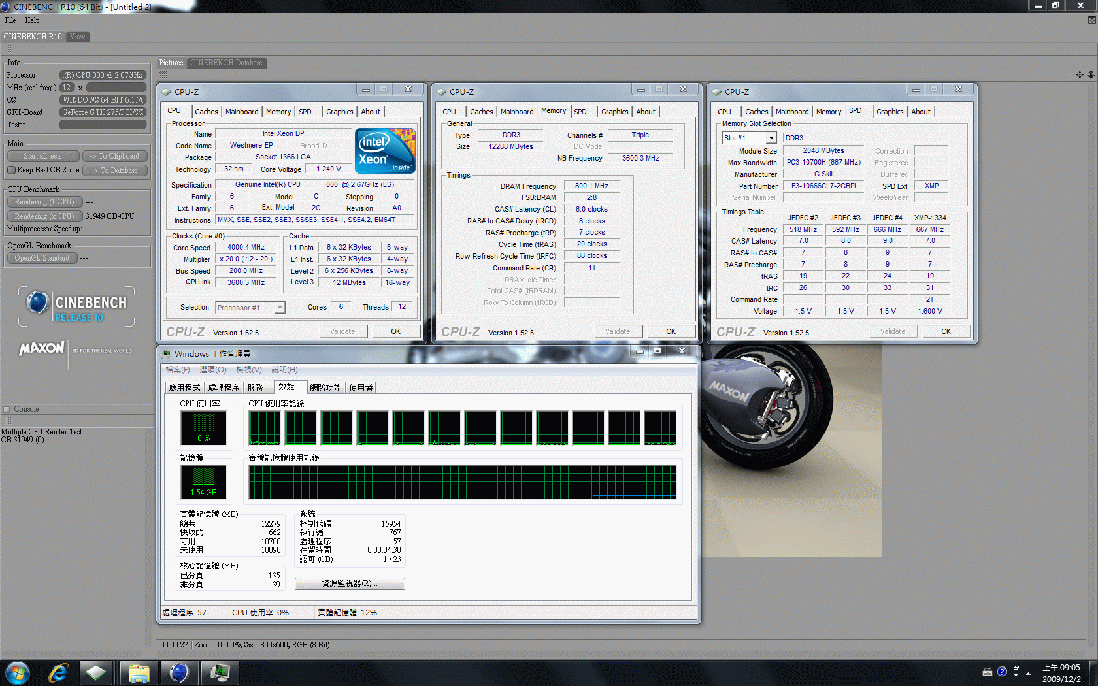Open the Start menu orb

tap(17, 672)
